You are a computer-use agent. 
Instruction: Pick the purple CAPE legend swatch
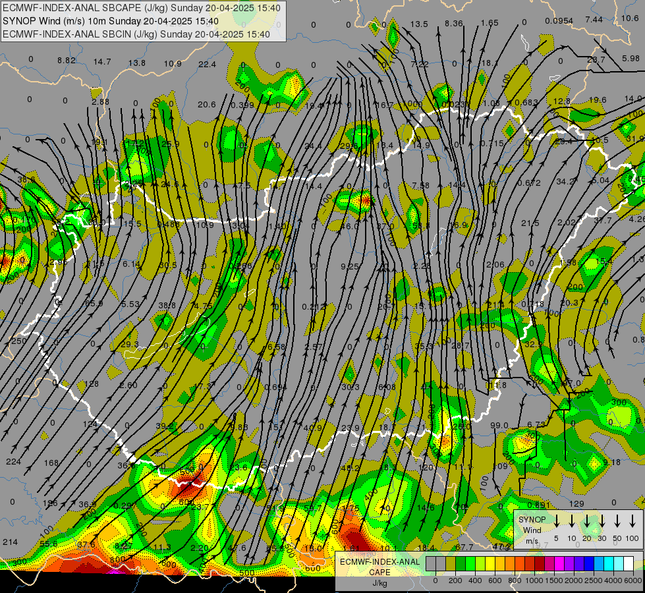pos(570,563)
